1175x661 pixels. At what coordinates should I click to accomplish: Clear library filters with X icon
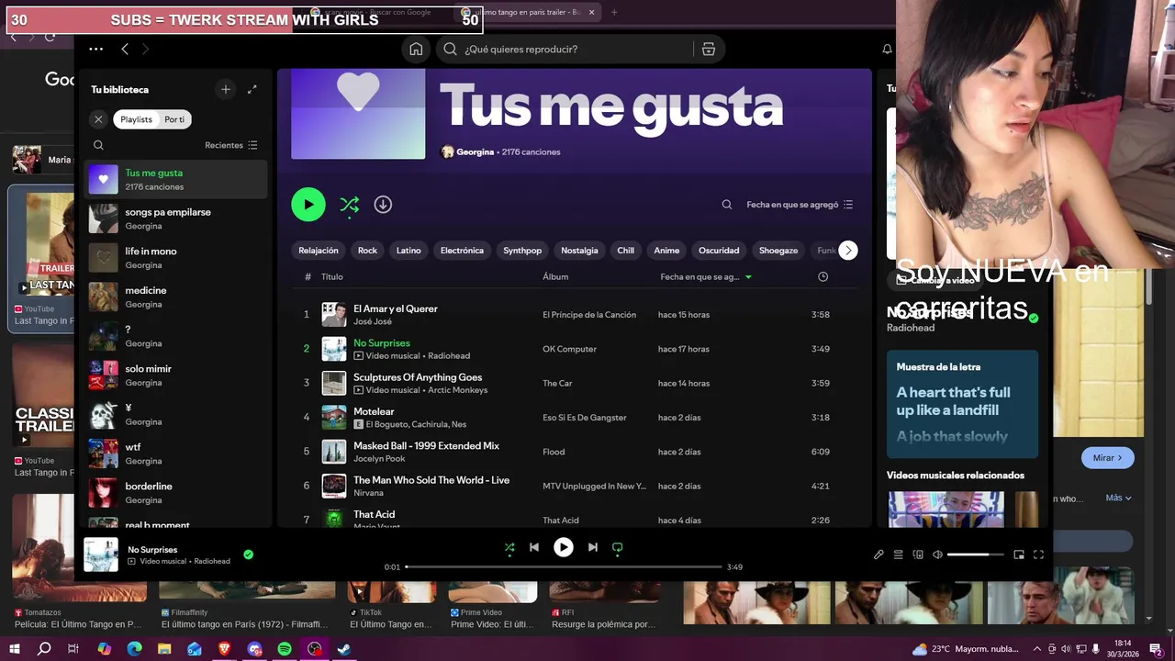pos(98,119)
